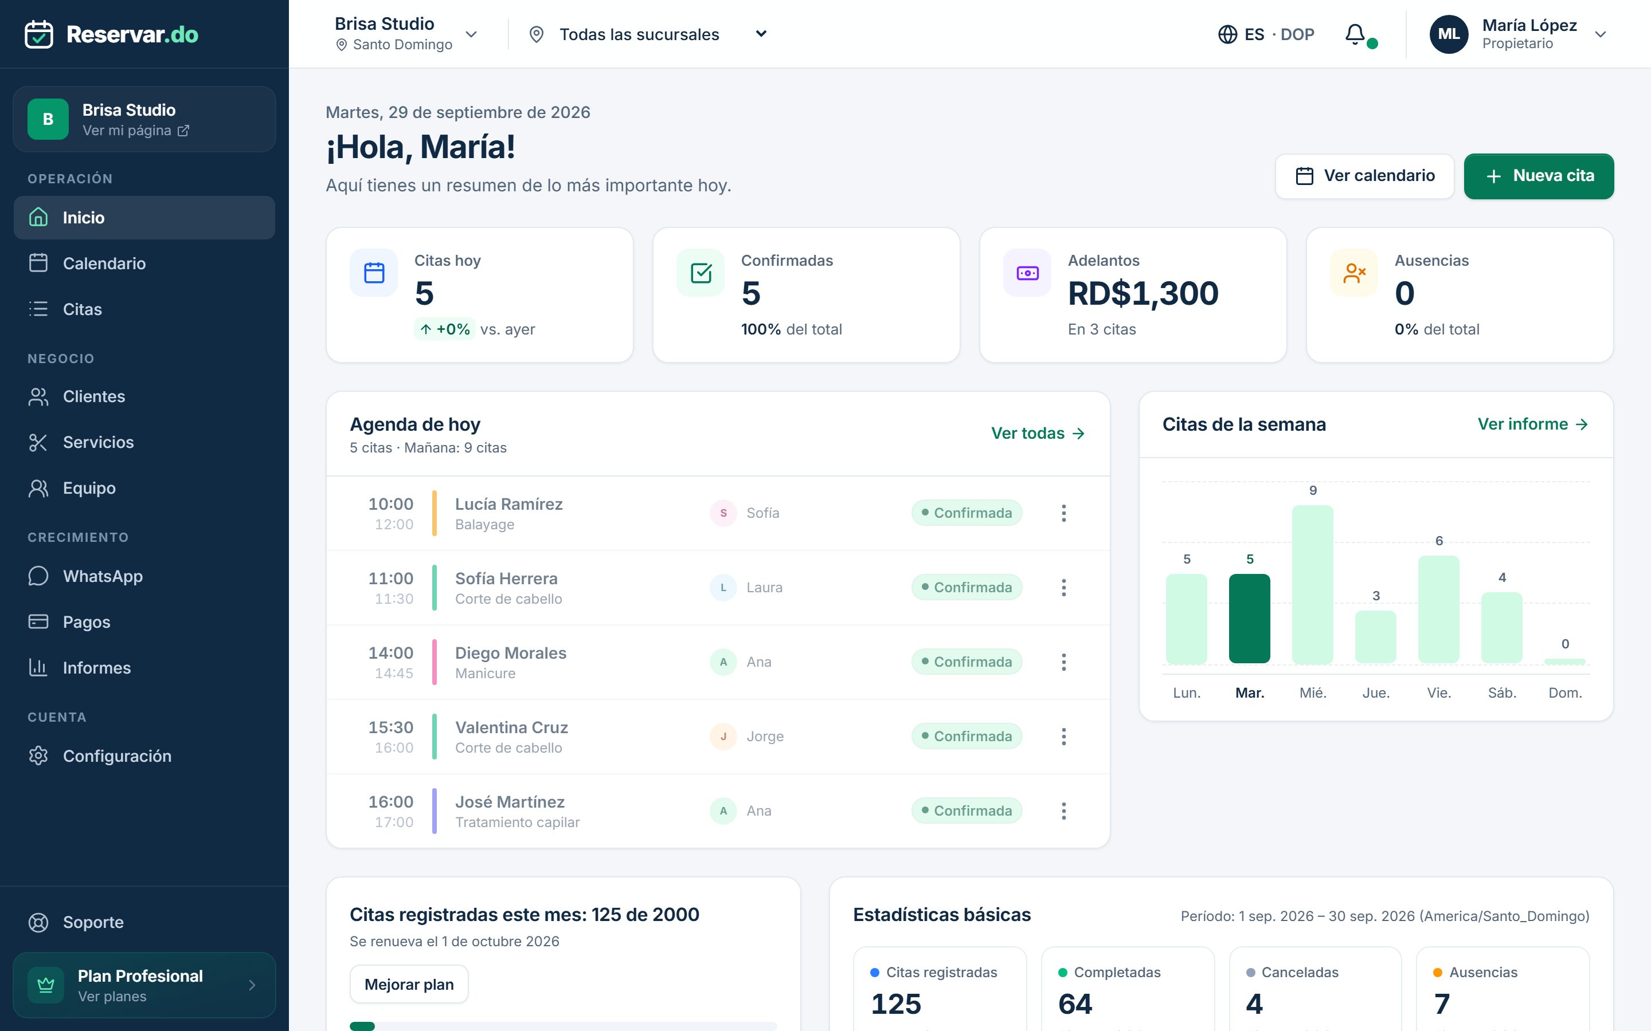Expand the Brisa Studio business selector
Viewport: 1651px width, 1031px height.
click(x=406, y=34)
